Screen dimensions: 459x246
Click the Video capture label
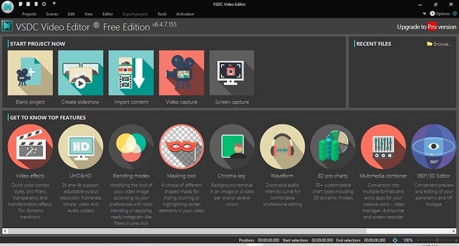pos(182,102)
